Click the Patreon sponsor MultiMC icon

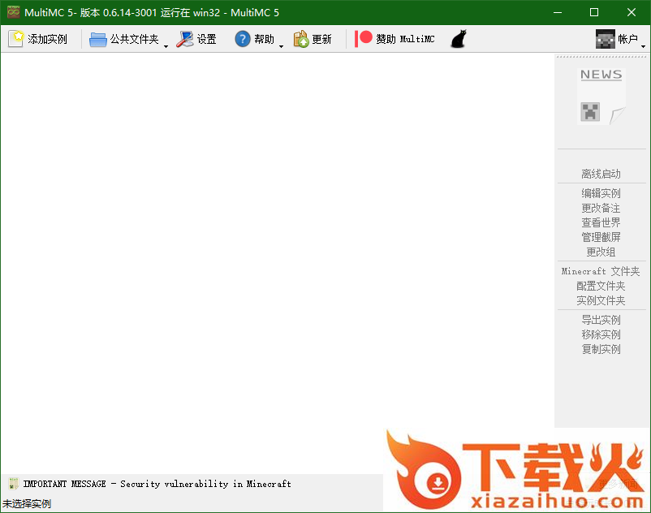364,39
